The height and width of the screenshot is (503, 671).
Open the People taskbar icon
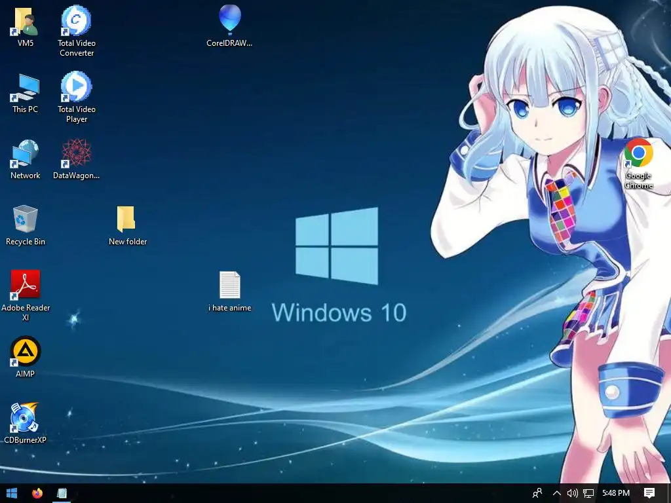(537, 493)
